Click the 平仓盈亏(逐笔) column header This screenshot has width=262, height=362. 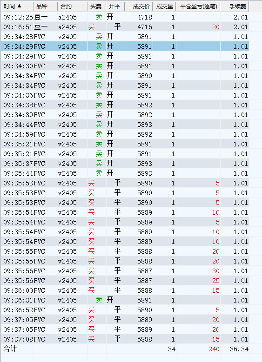[198, 7]
